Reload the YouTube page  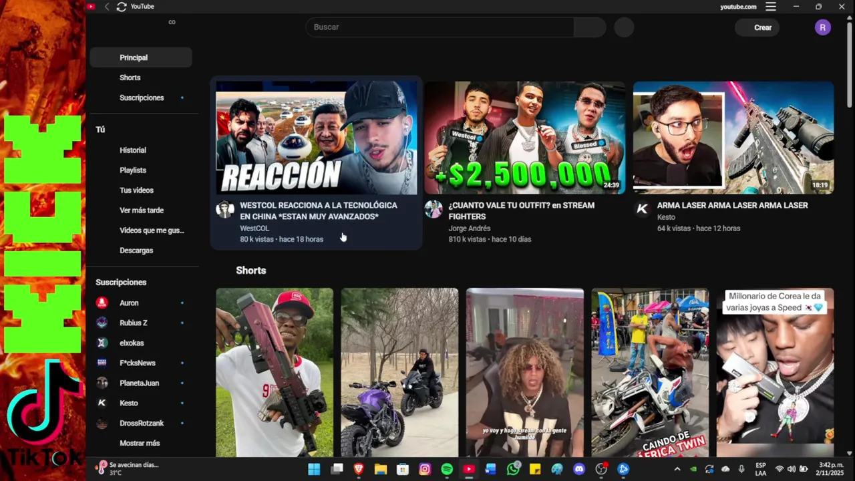pyautogui.click(x=121, y=7)
